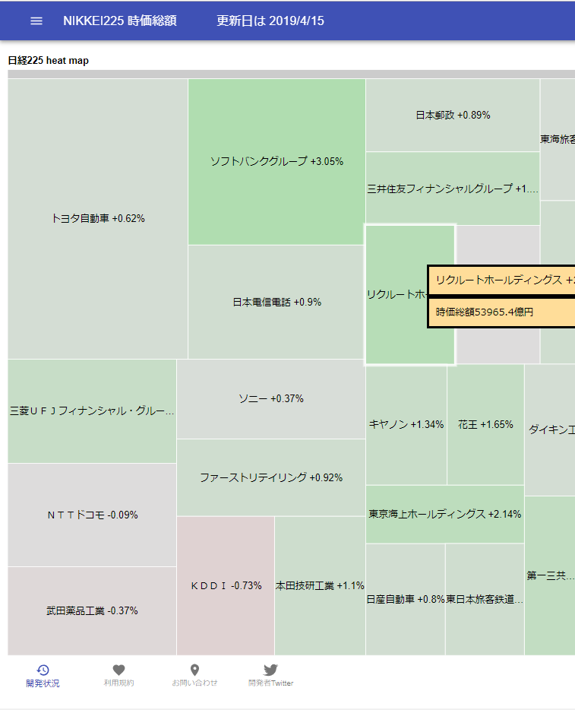
Task: Select the ソフトバンクグループ tile
Action: tap(276, 161)
